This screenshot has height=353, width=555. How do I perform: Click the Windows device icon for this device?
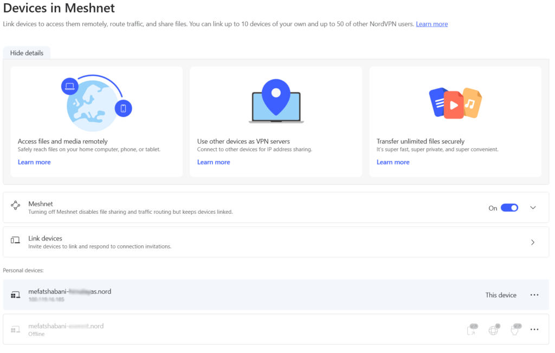pos(15,295)
